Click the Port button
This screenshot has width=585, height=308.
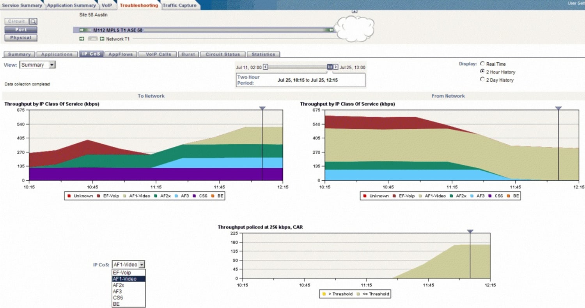click(x=20, y=29)
